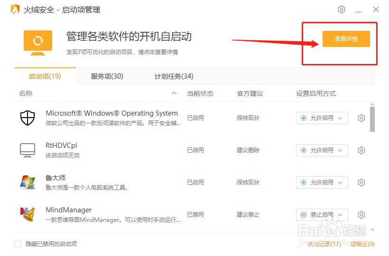Viewport: 389px width, 256px height.
Task: Open gear options for MindManager row
Action: 361,215
